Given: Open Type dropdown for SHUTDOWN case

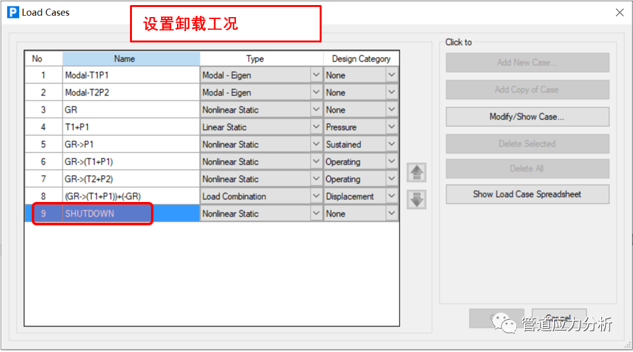Looking at the screenshot, I should coord(316,213).
